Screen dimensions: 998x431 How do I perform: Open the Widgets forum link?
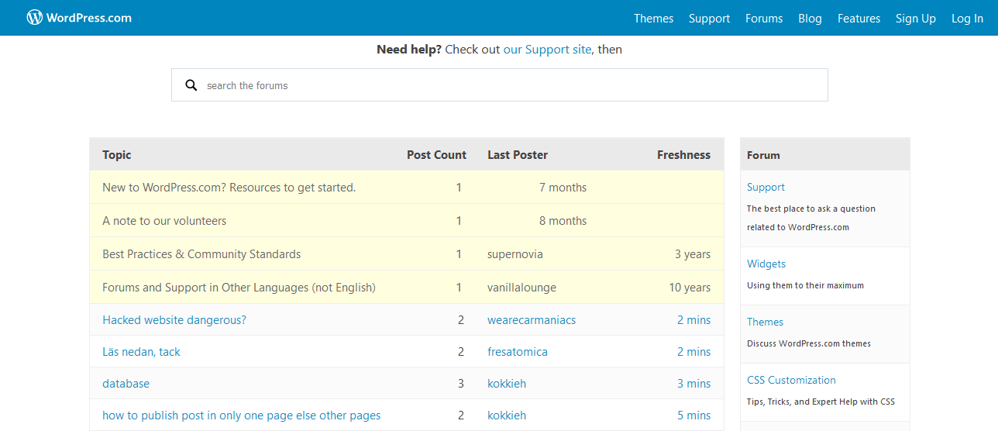(766, 264)
